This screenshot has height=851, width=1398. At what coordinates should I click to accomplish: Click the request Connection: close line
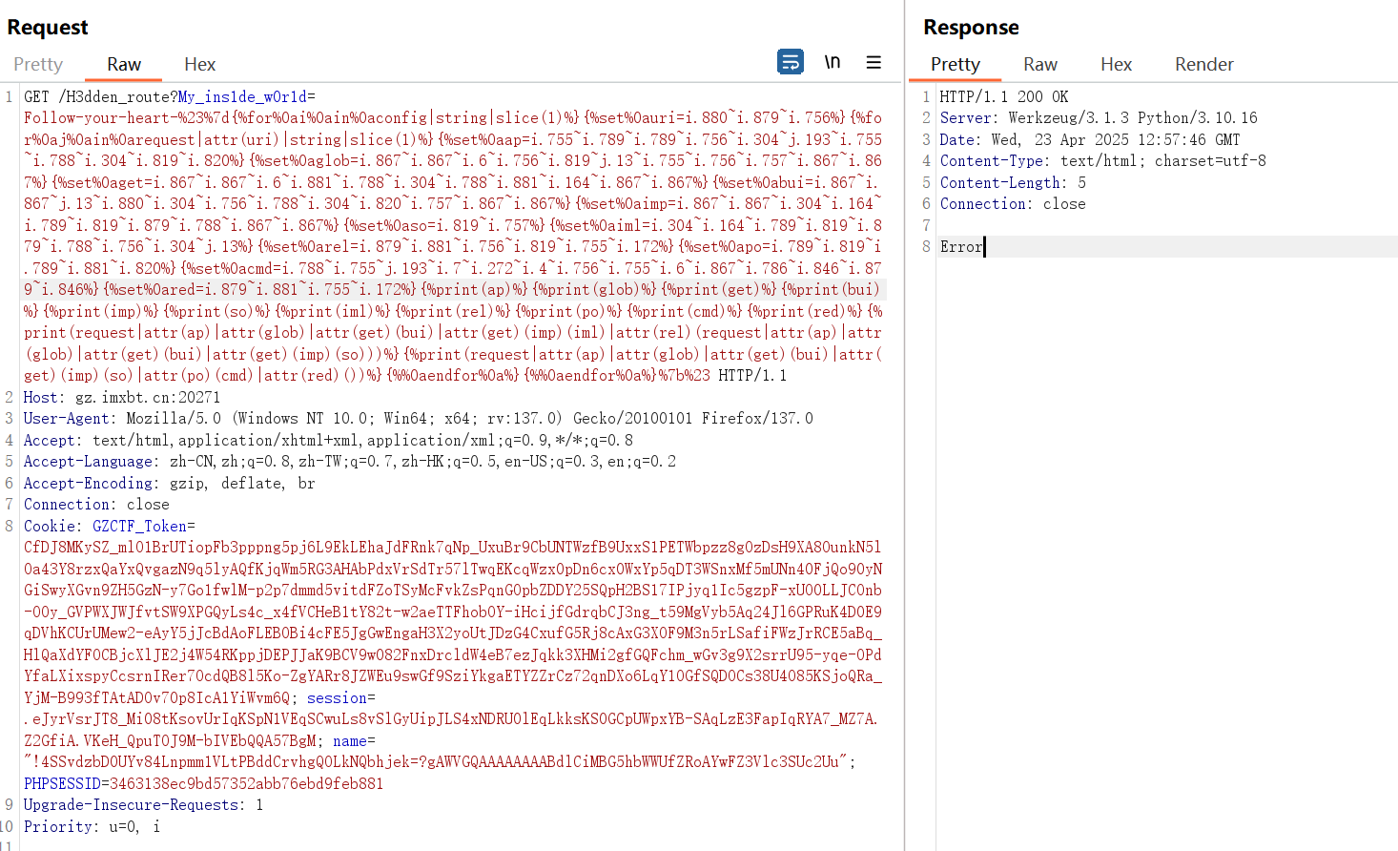[96, 504]
